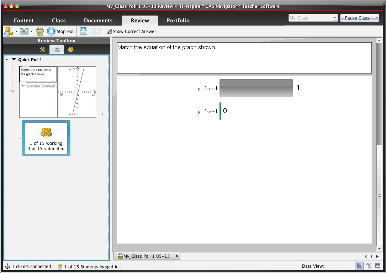Click the Stop Poll button
Image resolution: width=386 pixels, height=273 pixels.
pos(61,31)
